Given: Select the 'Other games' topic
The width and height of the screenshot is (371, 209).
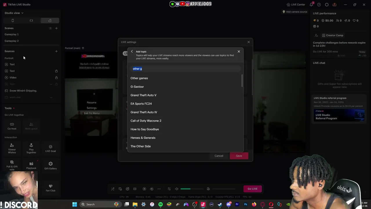Looking at the screenshot, I should coord(139,78).
